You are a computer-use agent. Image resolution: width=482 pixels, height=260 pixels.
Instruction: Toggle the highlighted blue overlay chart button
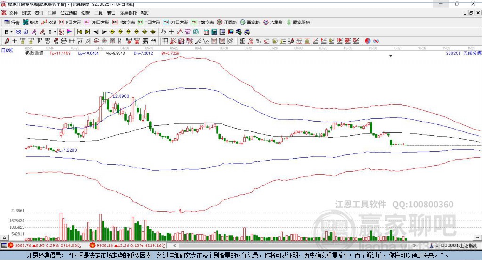[x=18, y=32]
